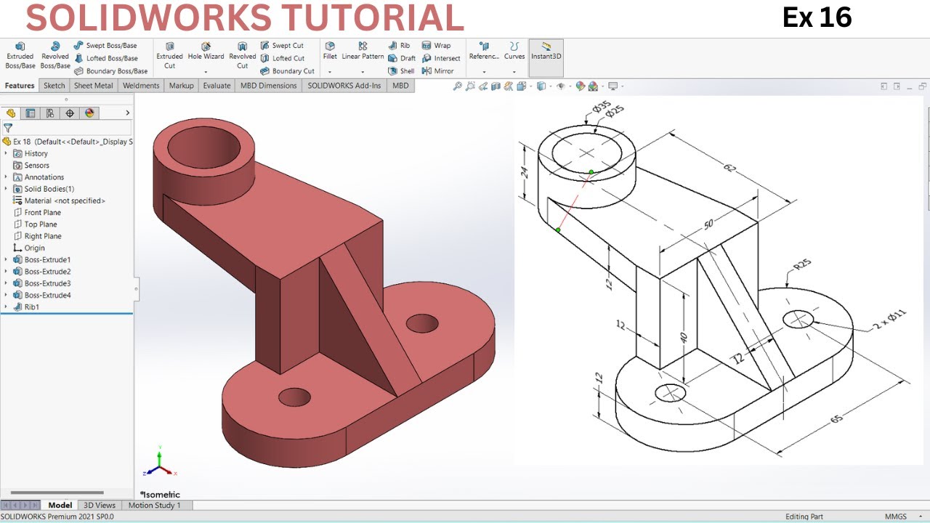
Task: Choose Swept Boss/Base feature
Action: pos(105,45)
